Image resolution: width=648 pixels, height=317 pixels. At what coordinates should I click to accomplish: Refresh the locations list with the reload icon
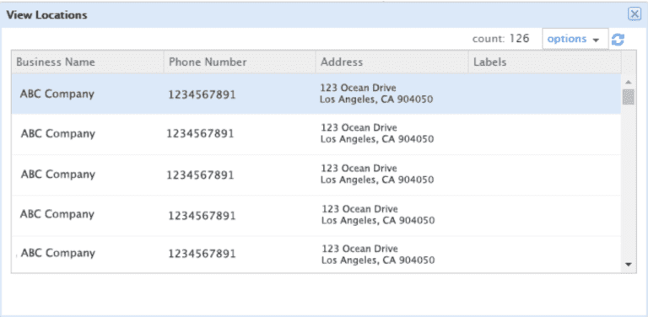[x=618, y=40]
